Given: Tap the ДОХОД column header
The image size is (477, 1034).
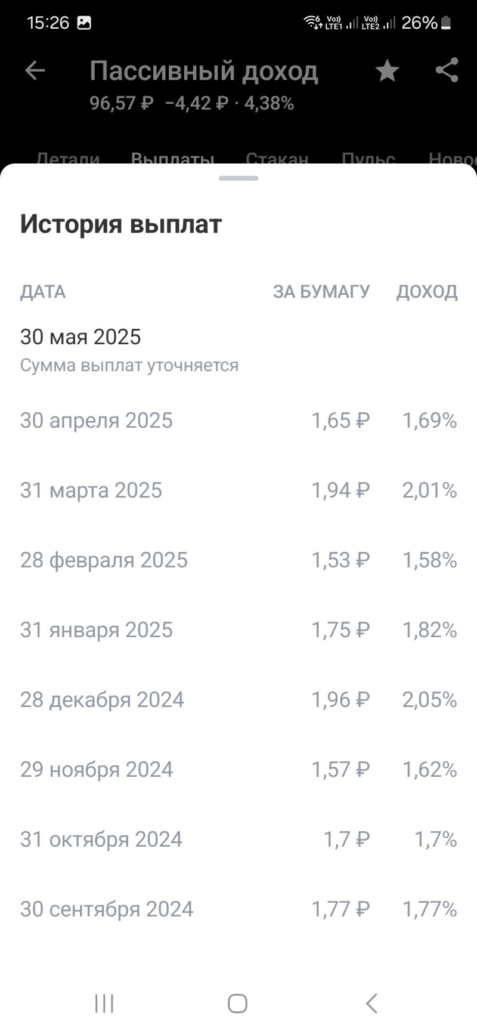Looking at the screenshot, I should (427, 292).
